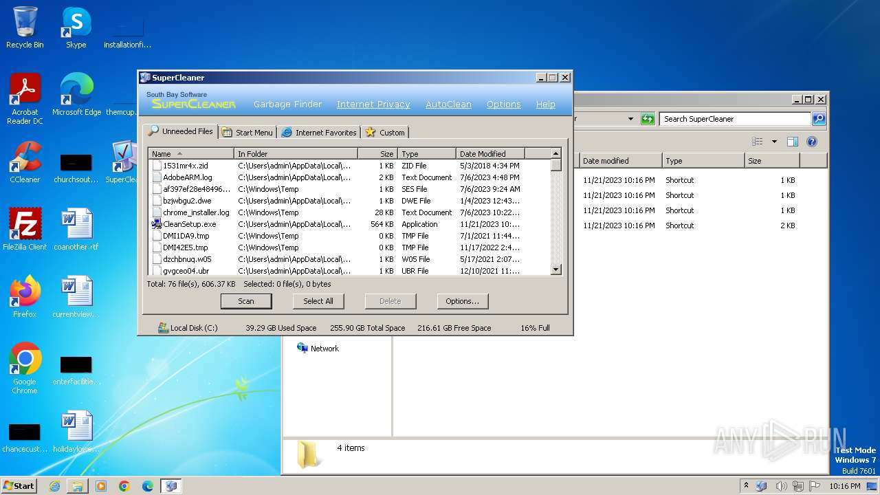Open Recycle Bin desktop icon
The width and height of the screenshot is (880, 495).
tap(25, 28)
